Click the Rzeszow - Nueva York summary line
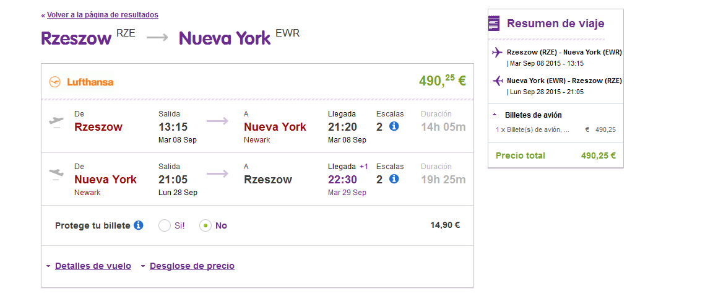726x293 pixels. tap(564, 52)
